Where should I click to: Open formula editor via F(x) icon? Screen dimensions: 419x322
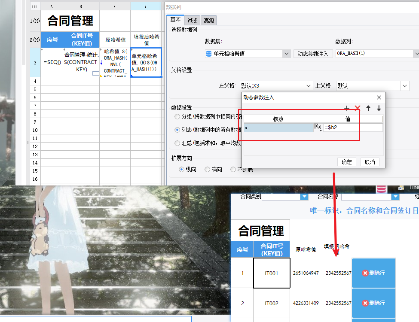(x=318, y=127)
